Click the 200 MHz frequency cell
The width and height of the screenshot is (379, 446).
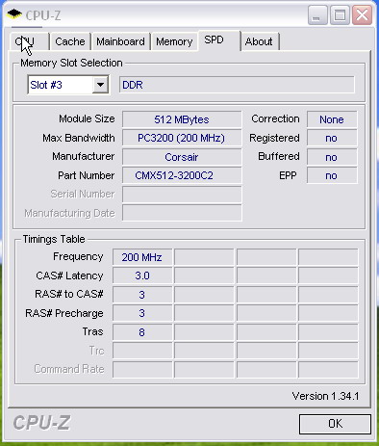[x=142, y=257]
